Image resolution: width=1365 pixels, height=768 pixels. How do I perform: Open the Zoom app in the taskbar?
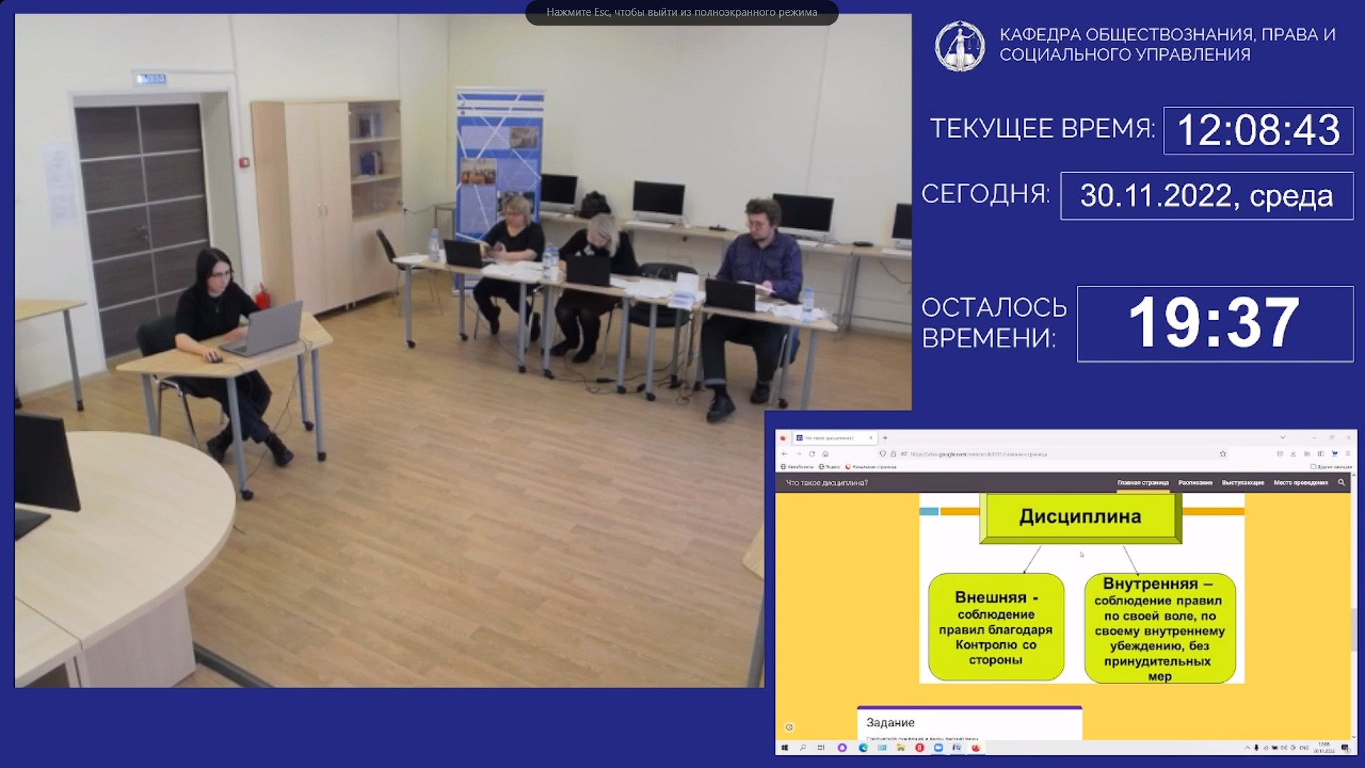[x=938, y=748]
